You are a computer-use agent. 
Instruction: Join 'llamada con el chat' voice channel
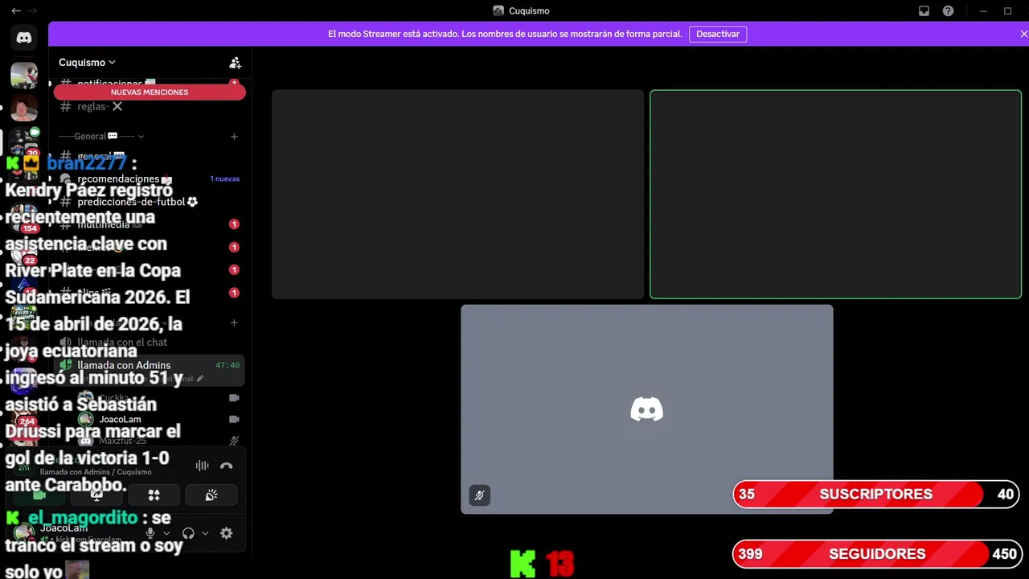[x=150, y=342]
